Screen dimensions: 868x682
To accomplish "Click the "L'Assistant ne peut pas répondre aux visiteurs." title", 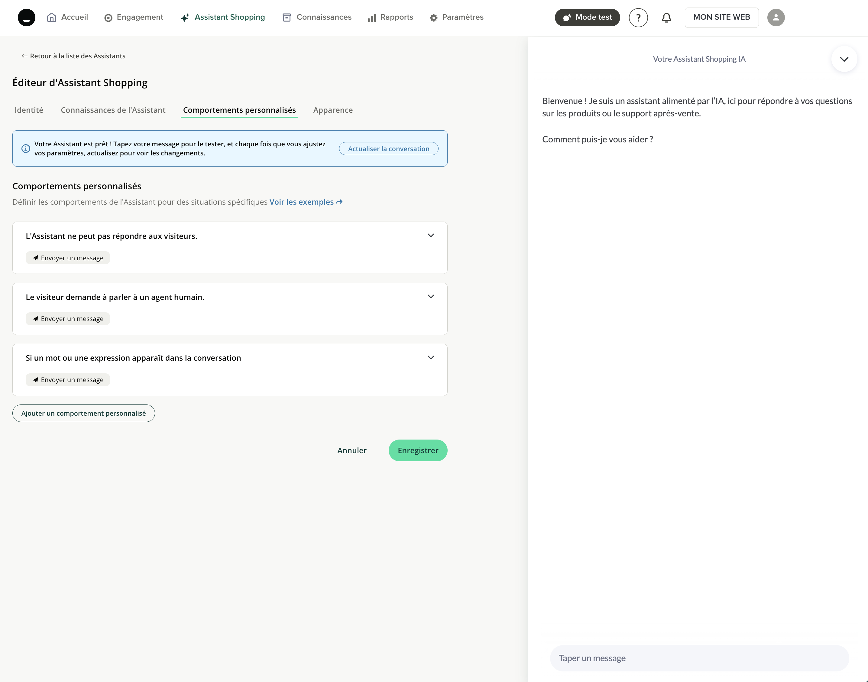I will [x=111, y=236].
